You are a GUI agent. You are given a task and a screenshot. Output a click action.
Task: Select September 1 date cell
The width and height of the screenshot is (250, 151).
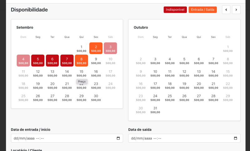pos(81,48)
